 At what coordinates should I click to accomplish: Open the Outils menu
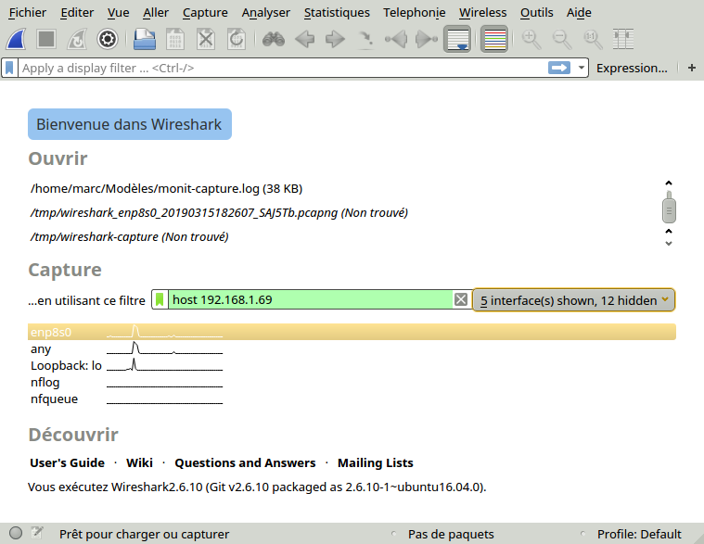[x=536, y=13]
